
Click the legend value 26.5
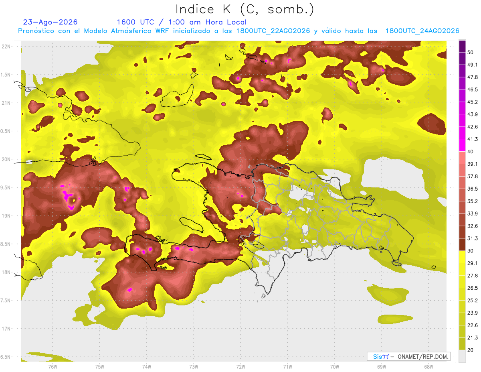tap(473, 288)
